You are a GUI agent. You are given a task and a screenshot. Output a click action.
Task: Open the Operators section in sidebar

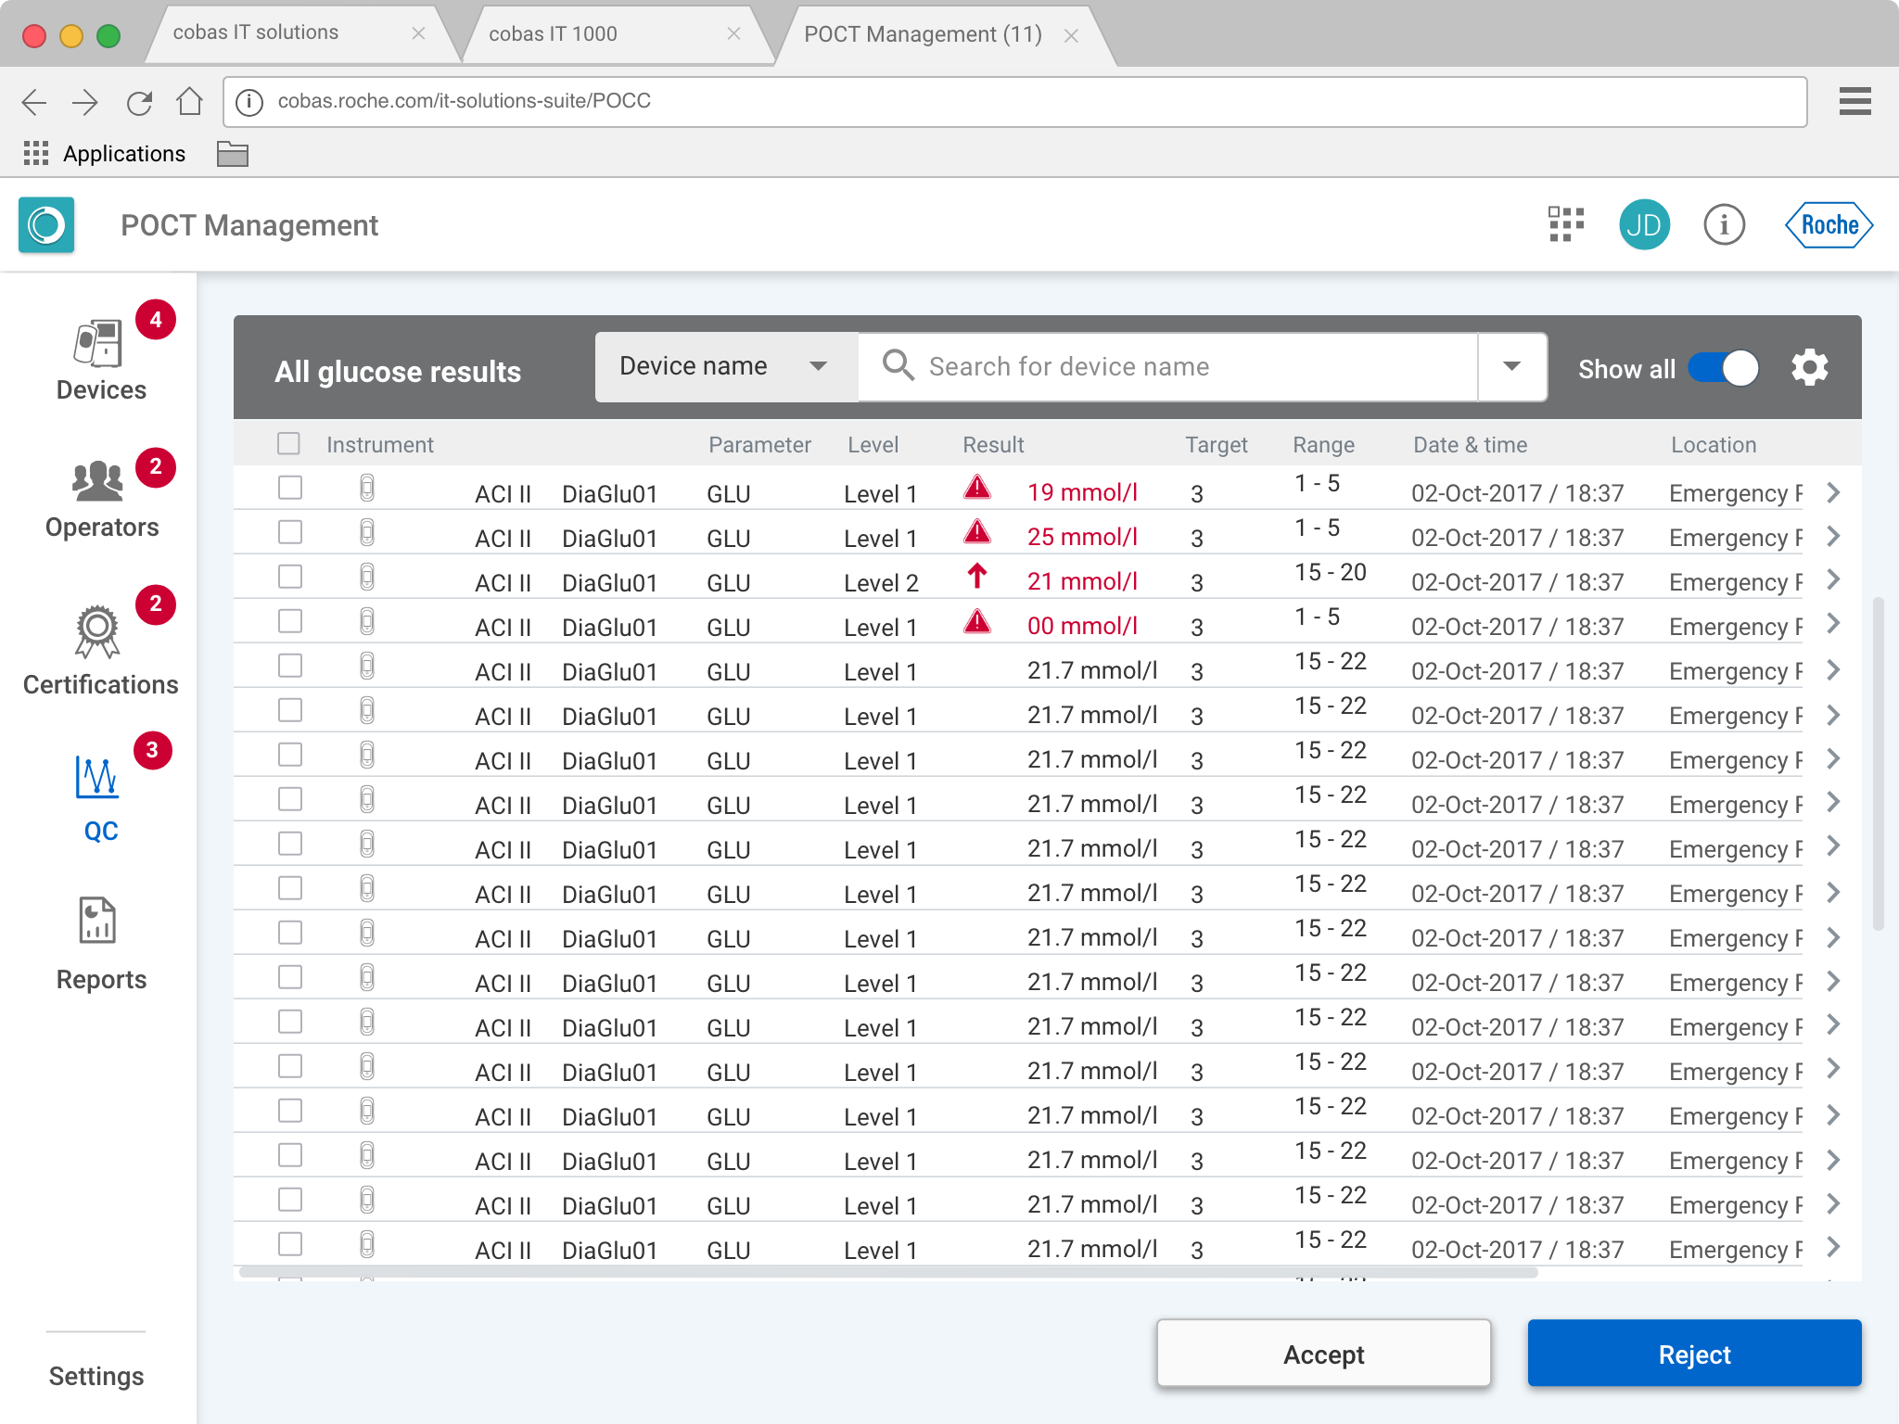100,499
